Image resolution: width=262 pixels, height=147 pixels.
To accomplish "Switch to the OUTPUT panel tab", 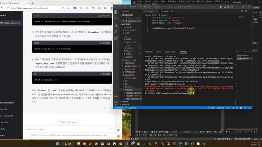I will [158, 52].
